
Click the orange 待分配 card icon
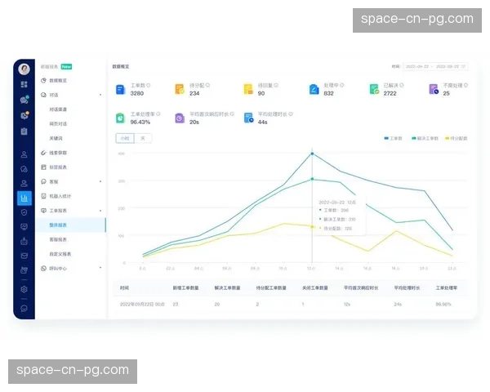point(179,90)
